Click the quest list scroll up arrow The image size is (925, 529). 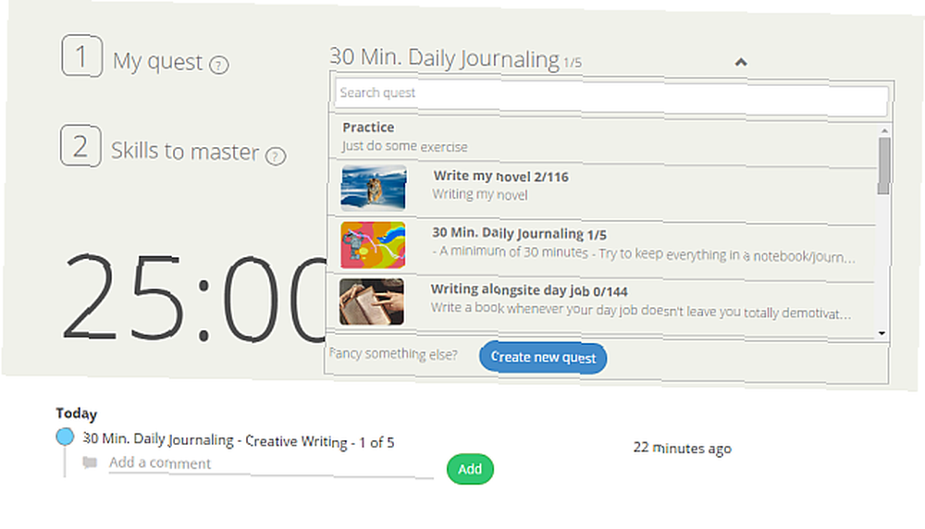point(883,130)
